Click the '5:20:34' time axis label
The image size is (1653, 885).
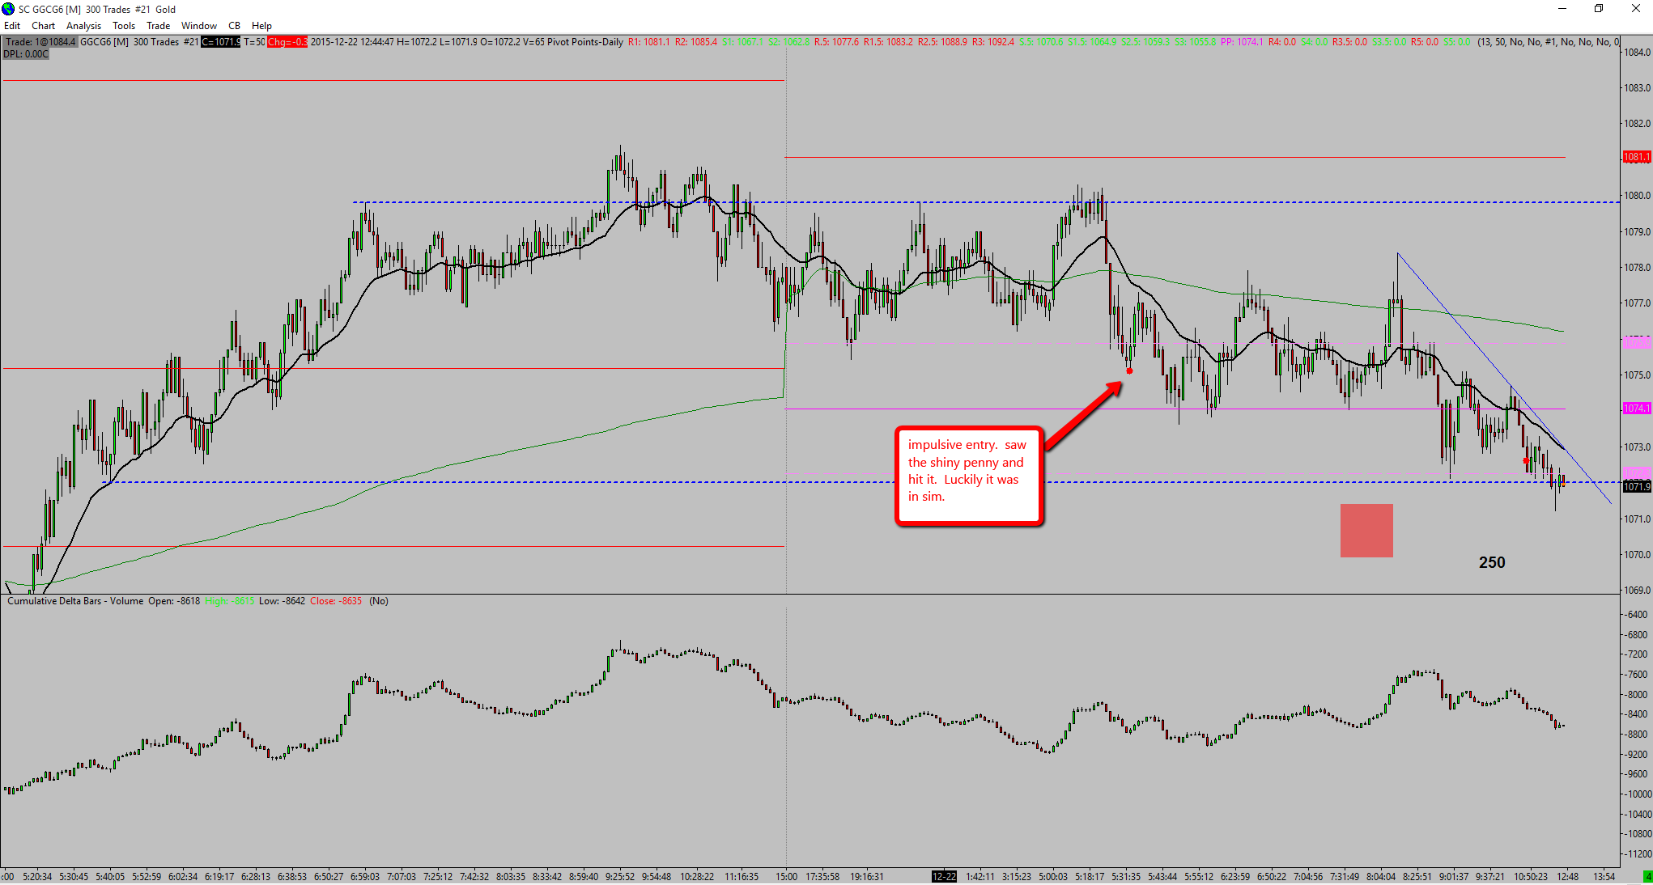tap(37, 877)
